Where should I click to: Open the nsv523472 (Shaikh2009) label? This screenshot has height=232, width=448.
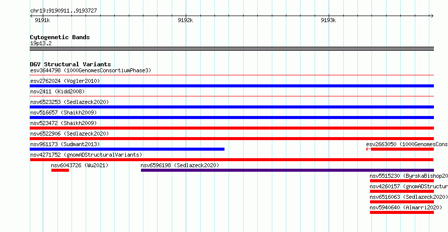63,123
